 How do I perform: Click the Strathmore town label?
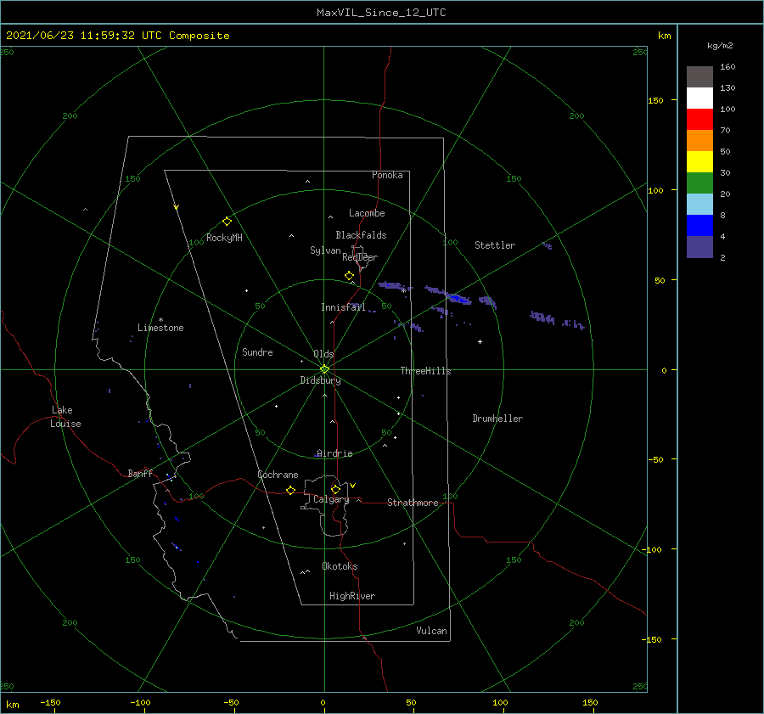point(413,503)
